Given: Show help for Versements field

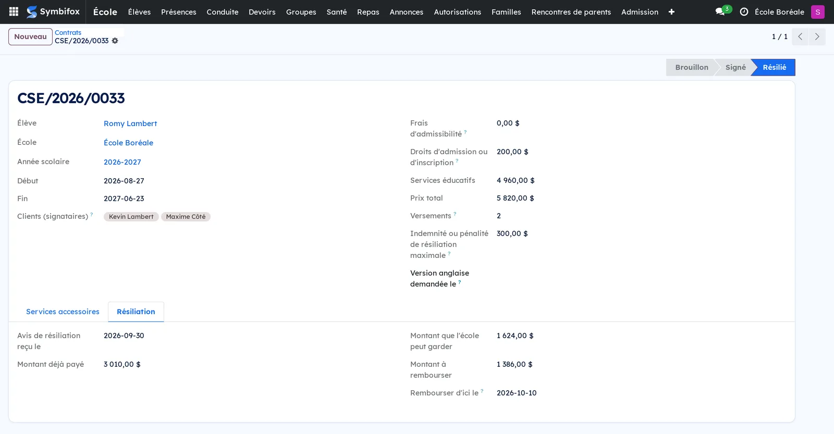Looking at the screenshot, I should (x=455, y=214).
